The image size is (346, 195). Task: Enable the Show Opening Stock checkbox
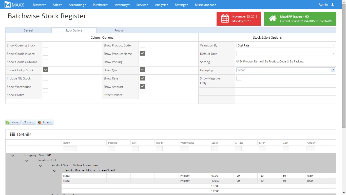pyautogui.click(x=46, y=45)
